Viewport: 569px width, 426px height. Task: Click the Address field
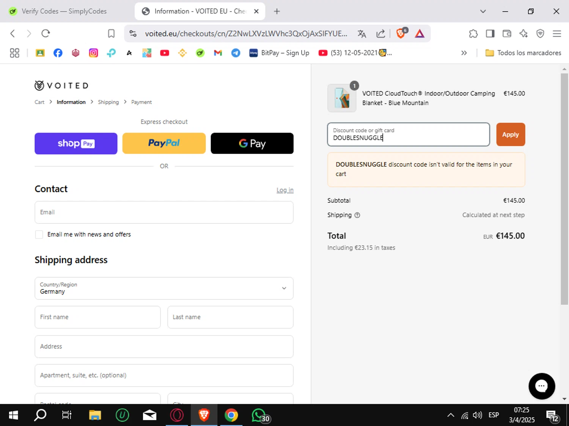[164, 346]
